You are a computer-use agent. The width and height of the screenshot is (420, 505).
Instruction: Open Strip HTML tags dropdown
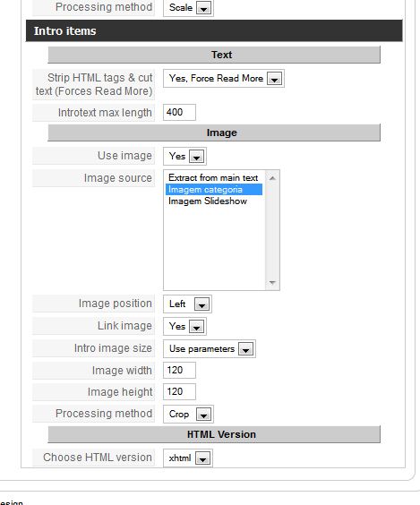point(224,78)
